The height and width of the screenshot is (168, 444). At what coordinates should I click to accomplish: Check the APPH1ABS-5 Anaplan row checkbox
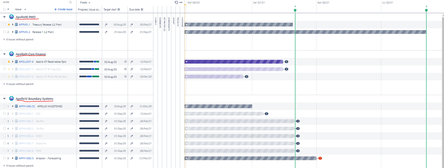click(4, 158)
